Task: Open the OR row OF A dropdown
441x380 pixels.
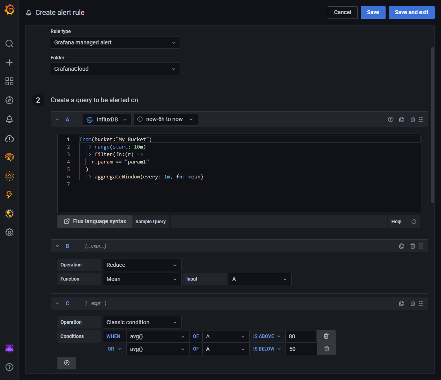Action: pos(226,349)
